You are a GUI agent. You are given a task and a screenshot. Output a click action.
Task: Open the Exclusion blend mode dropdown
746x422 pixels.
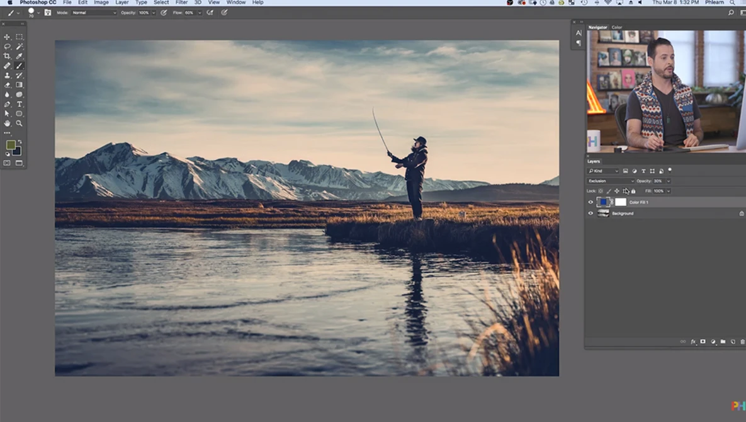tap(611, 181)
